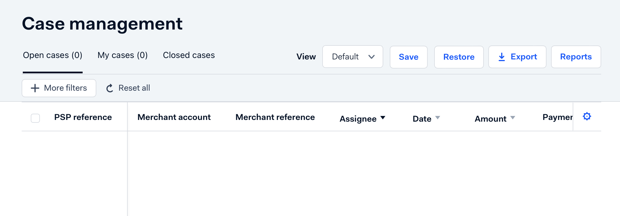Click the circular arrow Reset all icon
620x216 pixels.
tap(110, 88)
